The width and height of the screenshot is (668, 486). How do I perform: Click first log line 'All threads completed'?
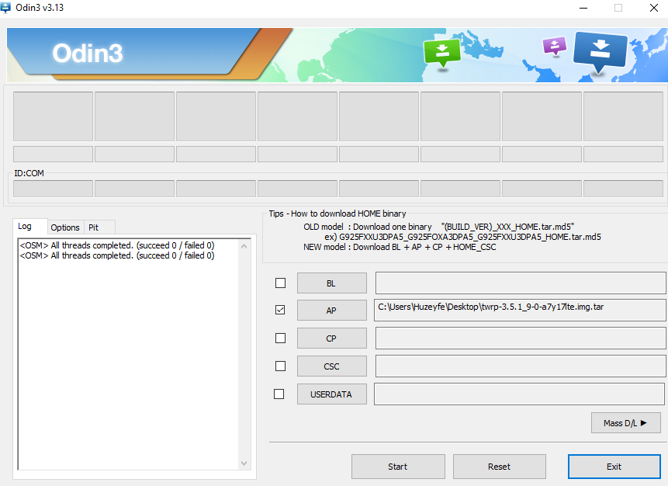click(x=117, y=245)
